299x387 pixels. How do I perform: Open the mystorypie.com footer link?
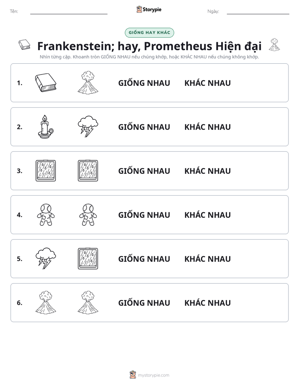tap(153, 375)
